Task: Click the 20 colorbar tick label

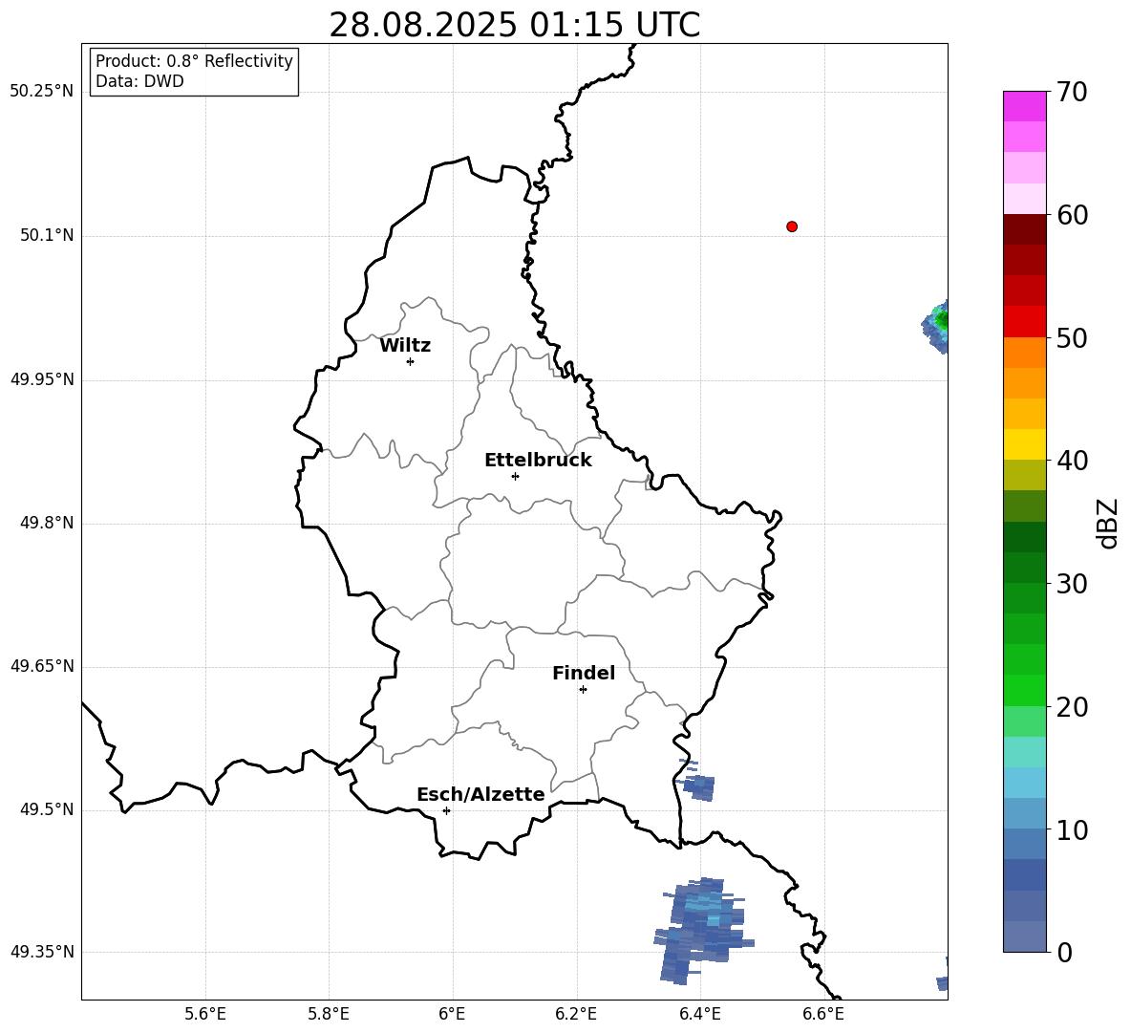Action: 1072,707
